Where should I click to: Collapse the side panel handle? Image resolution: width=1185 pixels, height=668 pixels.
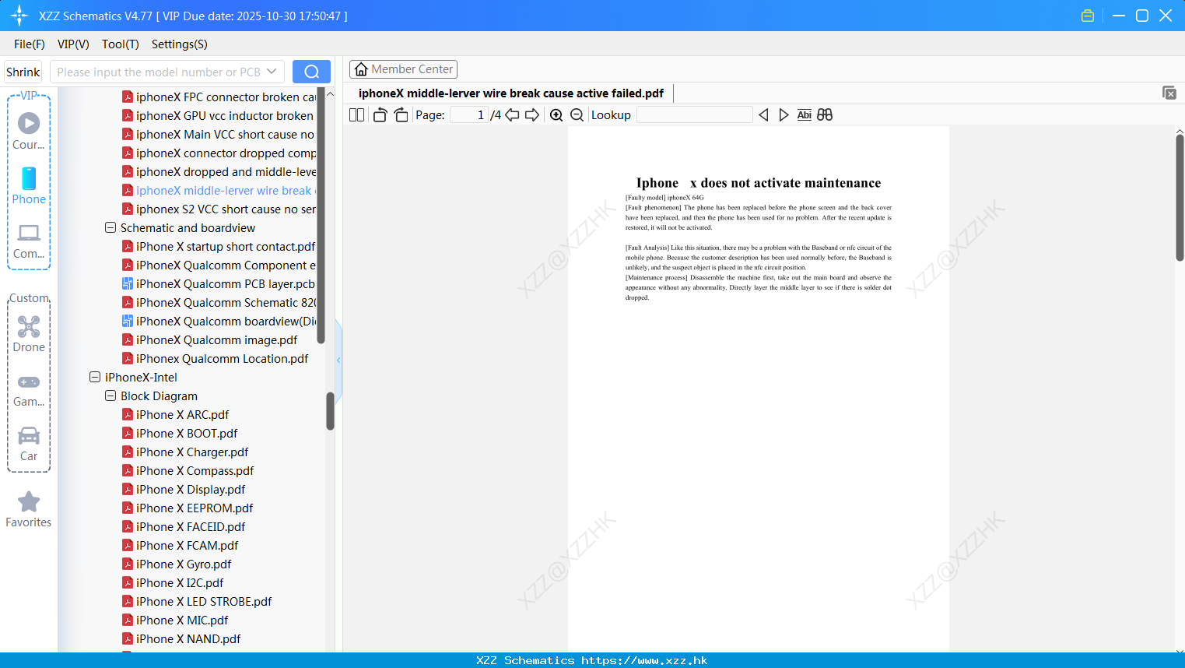tap(338, 360)
